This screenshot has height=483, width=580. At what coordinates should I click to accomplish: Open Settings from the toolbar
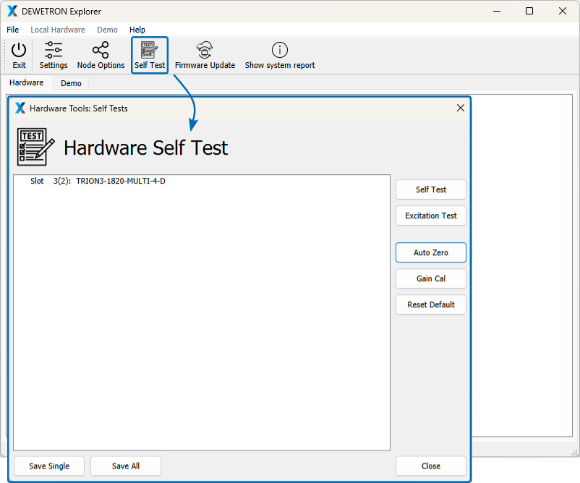[x=54, y=56]
